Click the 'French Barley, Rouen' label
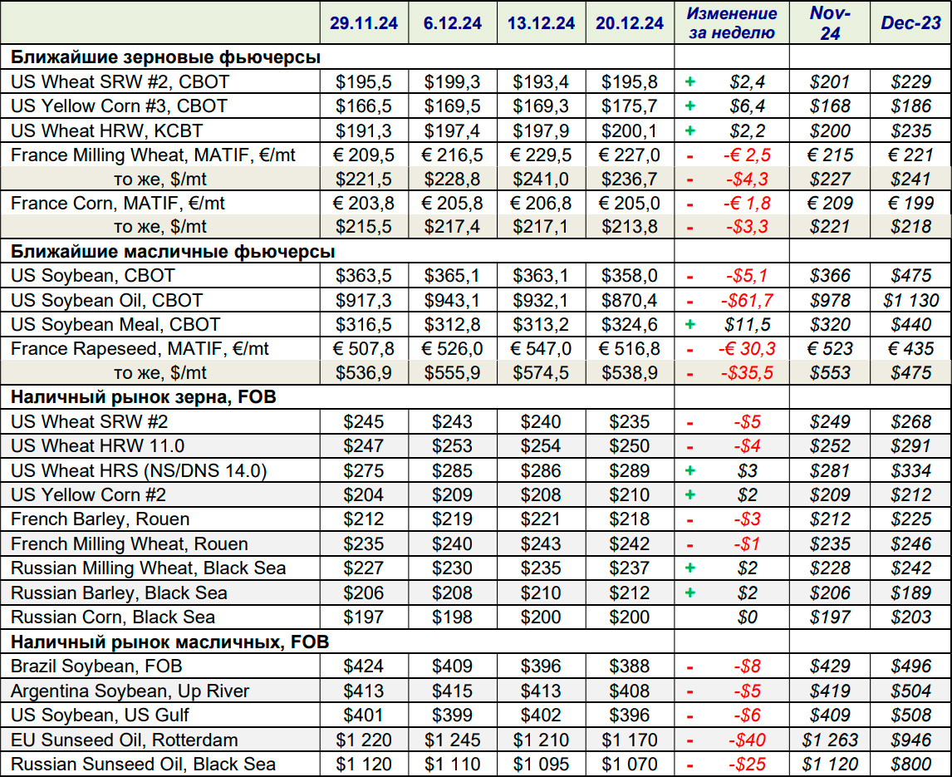952x777 pixels. click(x=101, y=519)
